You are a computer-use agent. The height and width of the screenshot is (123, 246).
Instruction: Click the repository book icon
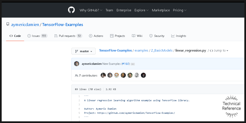(8, 24)
